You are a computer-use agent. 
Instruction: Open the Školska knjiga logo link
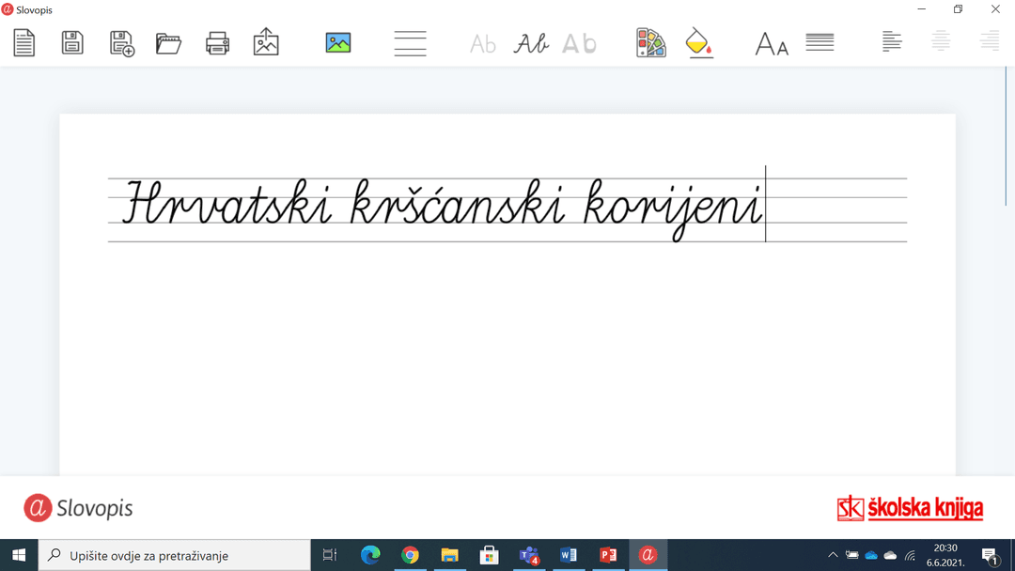(910, 508)
